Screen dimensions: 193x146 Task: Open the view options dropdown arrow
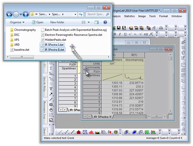click(89, 22)
